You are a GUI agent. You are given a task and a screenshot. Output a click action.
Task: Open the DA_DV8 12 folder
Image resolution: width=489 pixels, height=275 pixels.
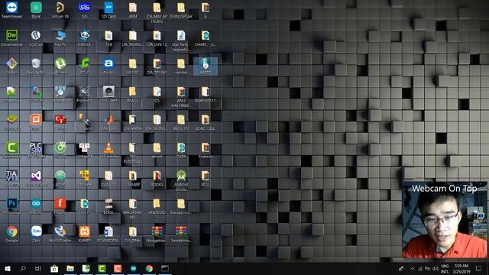(157, 37)
